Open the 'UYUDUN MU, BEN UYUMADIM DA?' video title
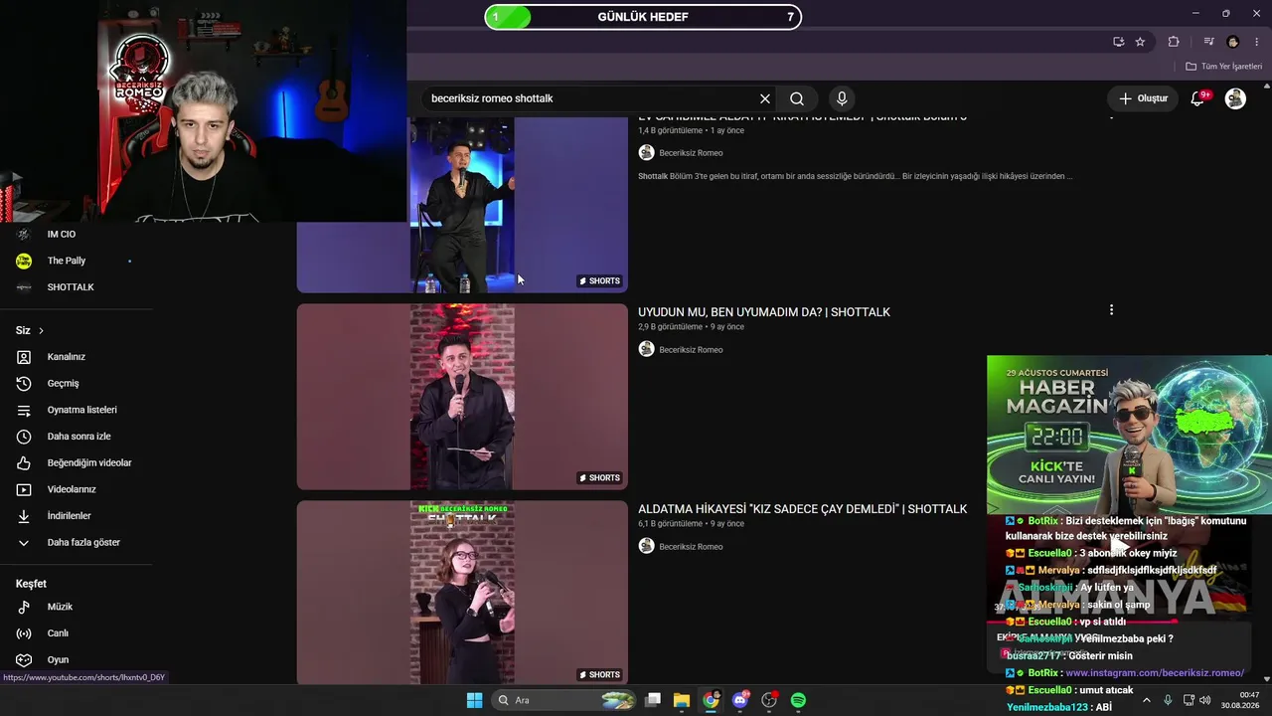Image resolution: width=1272 pixels, height=716 pixels. (x=764, y=312)
